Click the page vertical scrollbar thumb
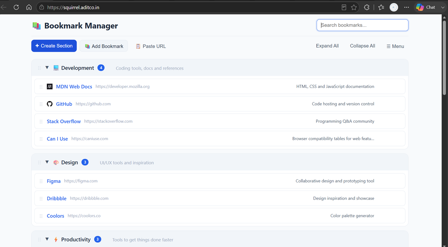448x247 pixels. pos(444,58)
